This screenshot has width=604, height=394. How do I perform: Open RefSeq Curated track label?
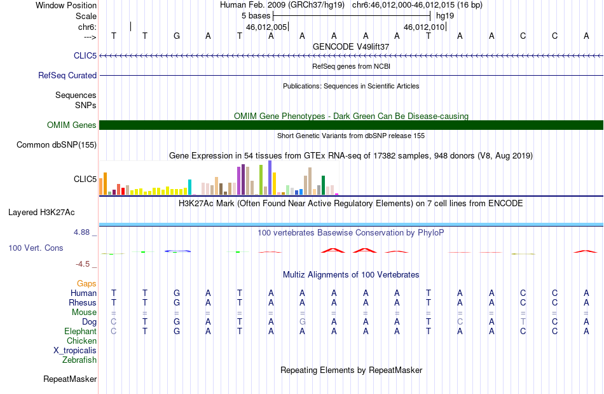67,76
